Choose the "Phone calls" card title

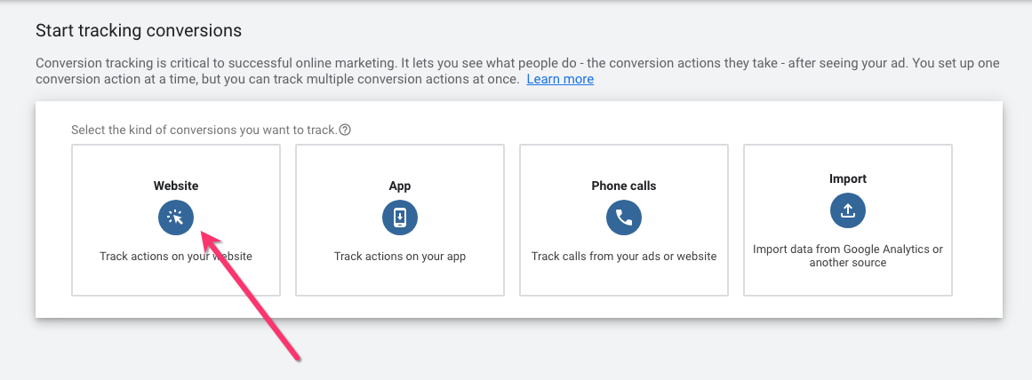(624, 186)
